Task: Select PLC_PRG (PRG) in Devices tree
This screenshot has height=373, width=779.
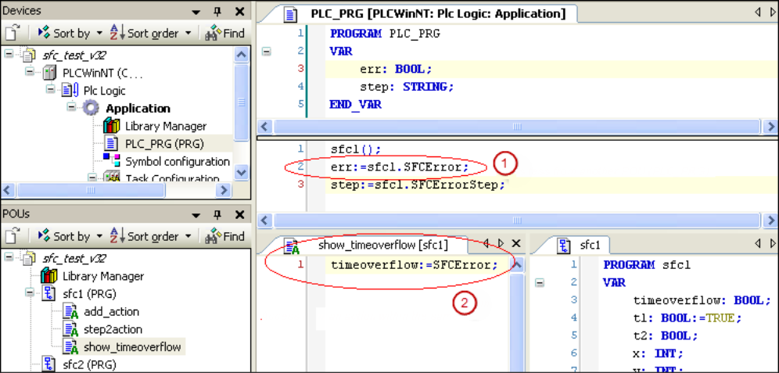Action: 166,143
